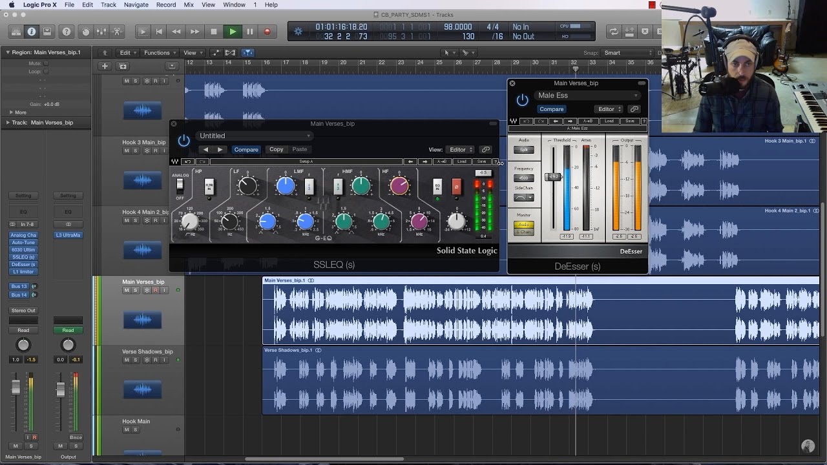Click the Duplicate Track icon
This screenshot has width=827, height=465.
click(123, 66)
